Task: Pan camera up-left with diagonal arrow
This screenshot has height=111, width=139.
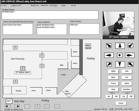Action: (109, 46)
